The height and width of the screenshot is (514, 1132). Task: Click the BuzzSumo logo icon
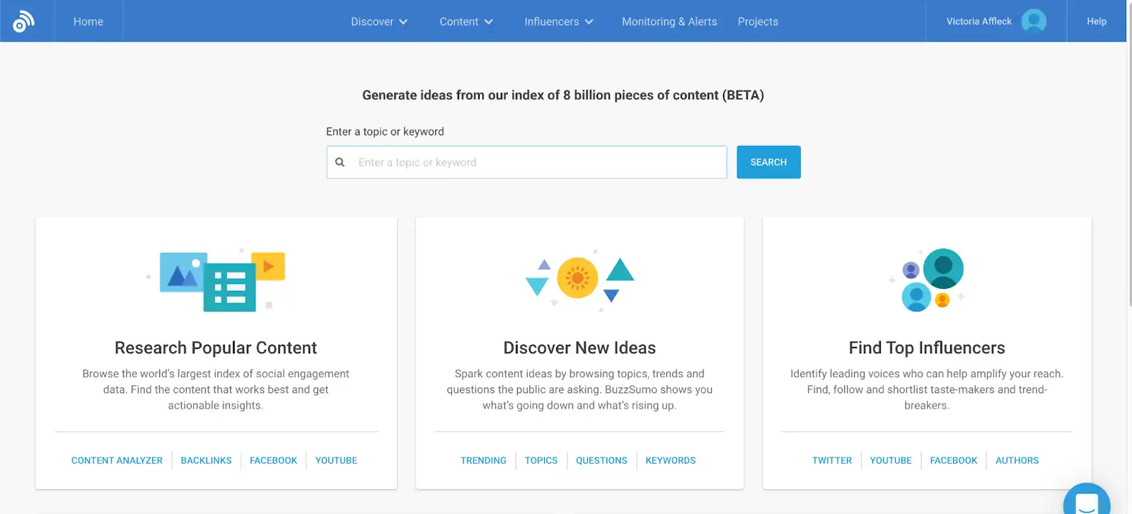[23, 21]
